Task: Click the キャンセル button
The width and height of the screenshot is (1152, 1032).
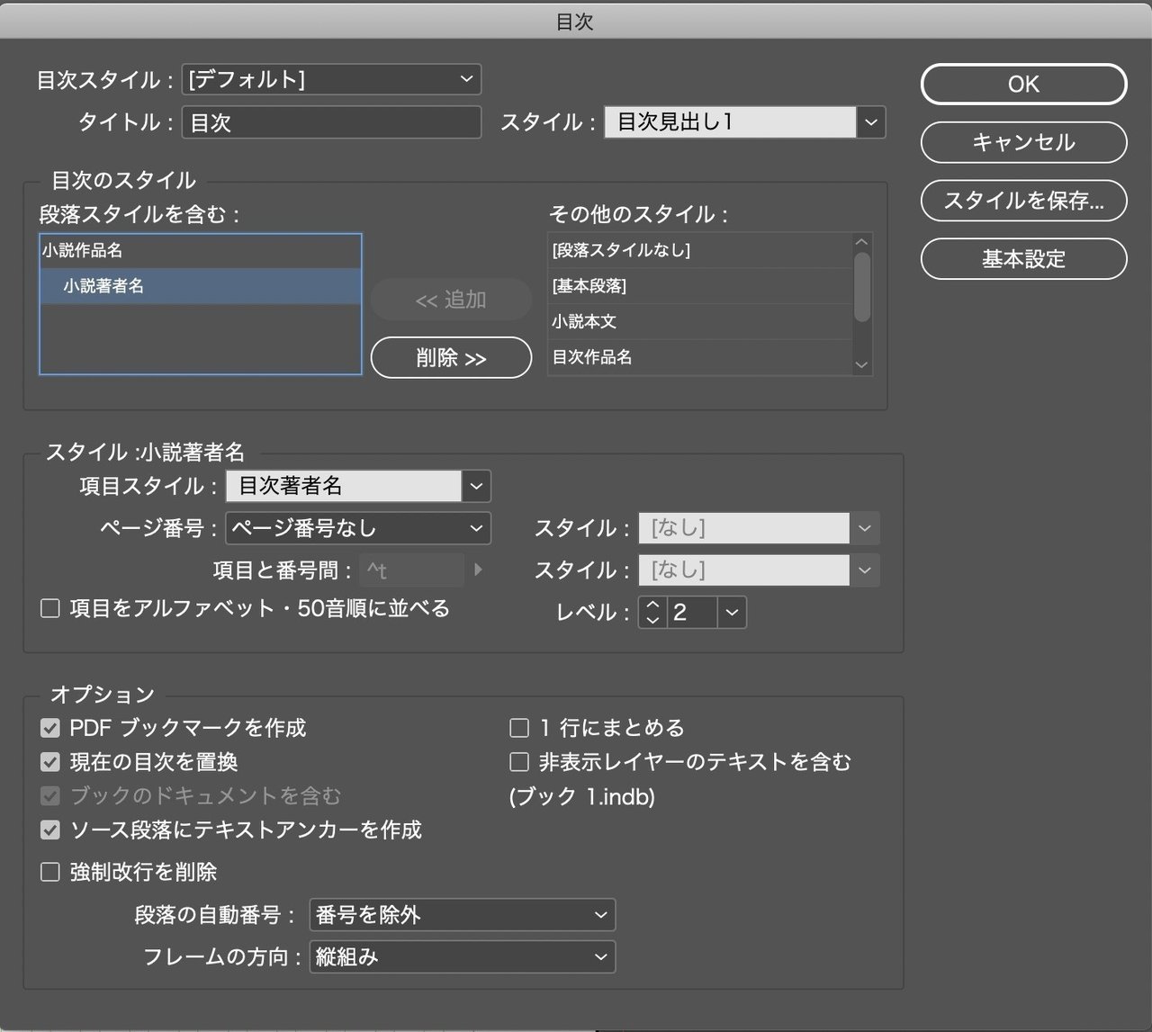Action: (x=1023, y=142)
